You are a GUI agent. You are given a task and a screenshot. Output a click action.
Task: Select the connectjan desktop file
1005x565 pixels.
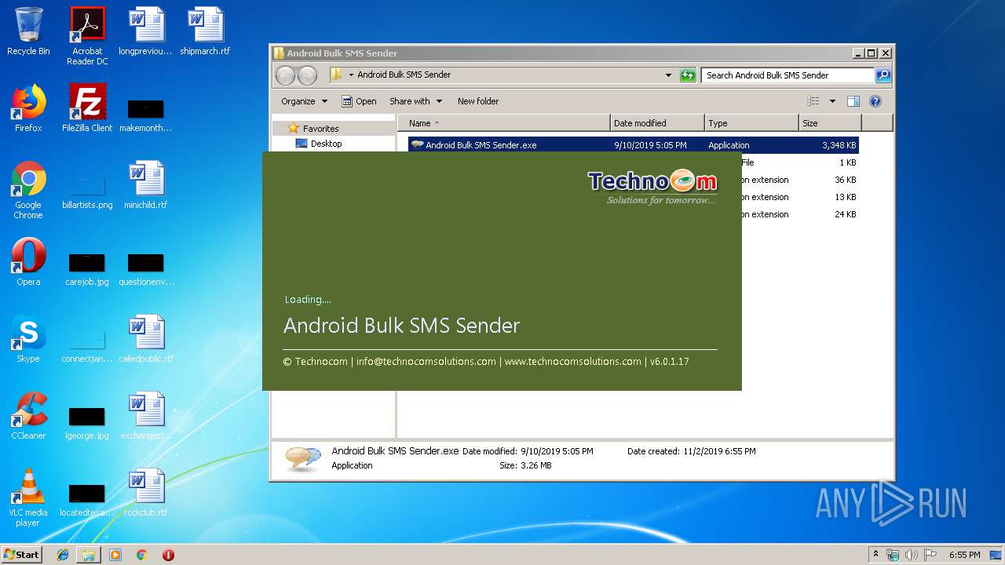coord(87,346)
